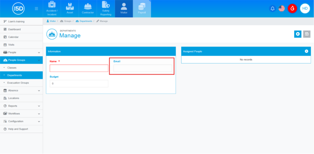This screenshot has width=314, height=154.
Task: Toggle the hamburger menu icon
Action: tap(37, 9)
